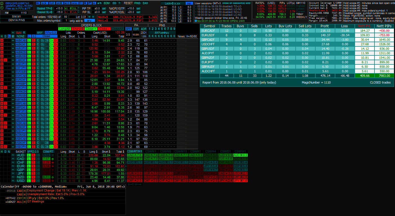
Task: Click the tilde icon in the EURUSD row
Action: coord(13,96)
